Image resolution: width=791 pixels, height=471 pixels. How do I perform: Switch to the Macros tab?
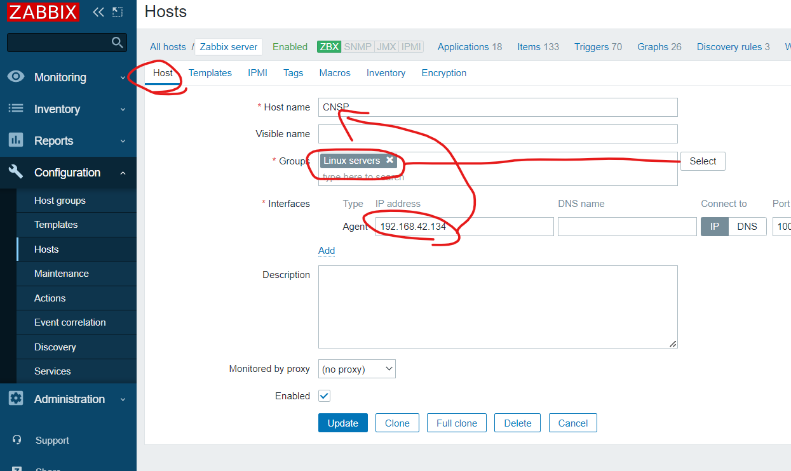335,73
